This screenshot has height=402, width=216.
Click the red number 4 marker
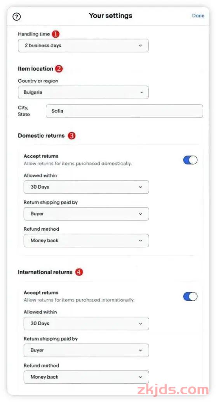79,272
